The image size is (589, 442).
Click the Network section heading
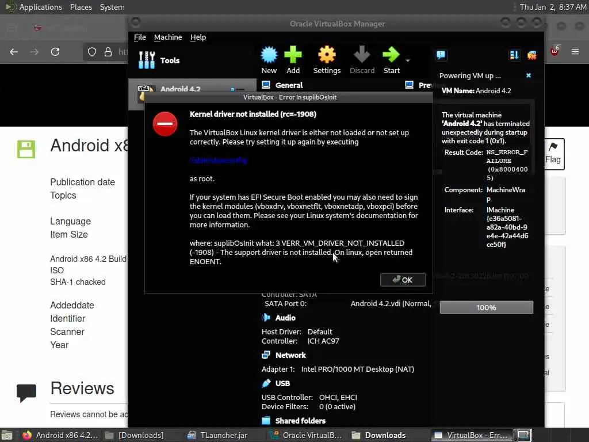pyautogui.click(x=290, y=355)
